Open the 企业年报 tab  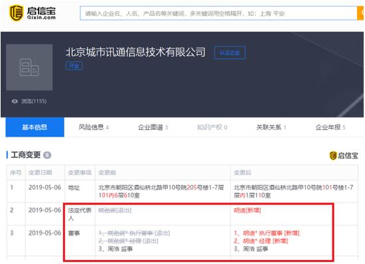(330, 127)
